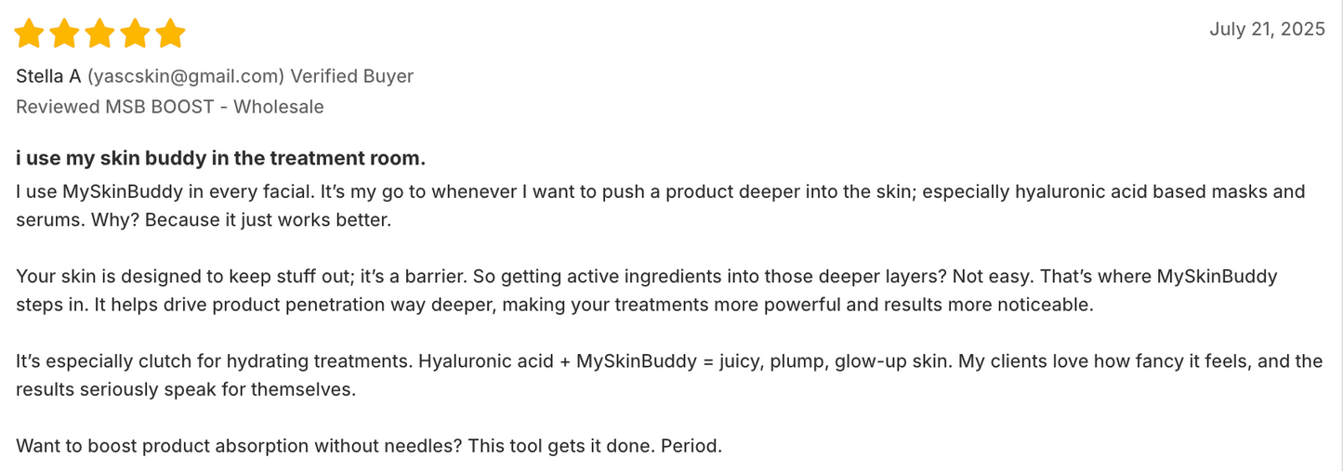Click "Want to boost product absorption without needles?"

[x=239, y=446]
